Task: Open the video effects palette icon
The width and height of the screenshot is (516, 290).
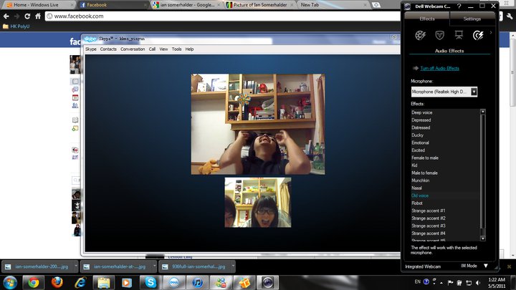Action: [x=420, y=35]
